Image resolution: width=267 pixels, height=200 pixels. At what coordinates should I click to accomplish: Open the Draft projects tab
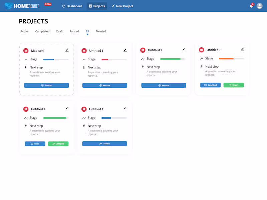59,31
